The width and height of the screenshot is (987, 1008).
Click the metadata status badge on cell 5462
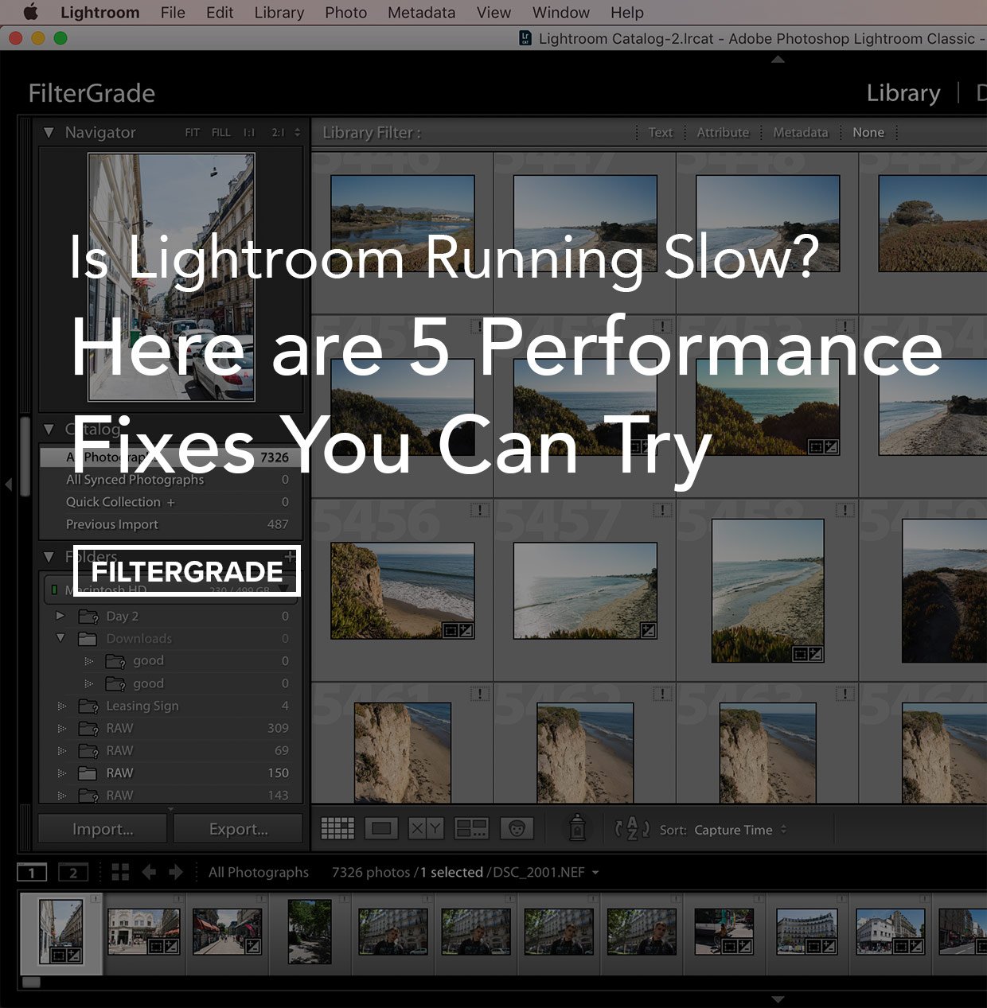(x=662, y=694)
